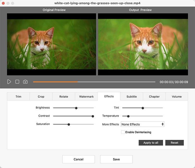The image size is (195, 168).
Task: Save the video edits
Action: [x=116, y=159]
